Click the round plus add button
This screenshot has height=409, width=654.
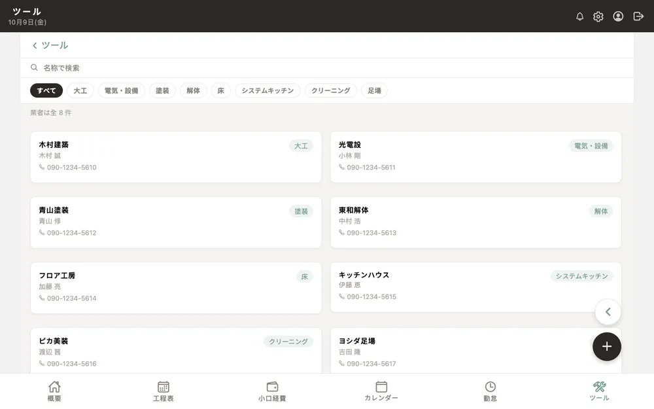(607, 346)
